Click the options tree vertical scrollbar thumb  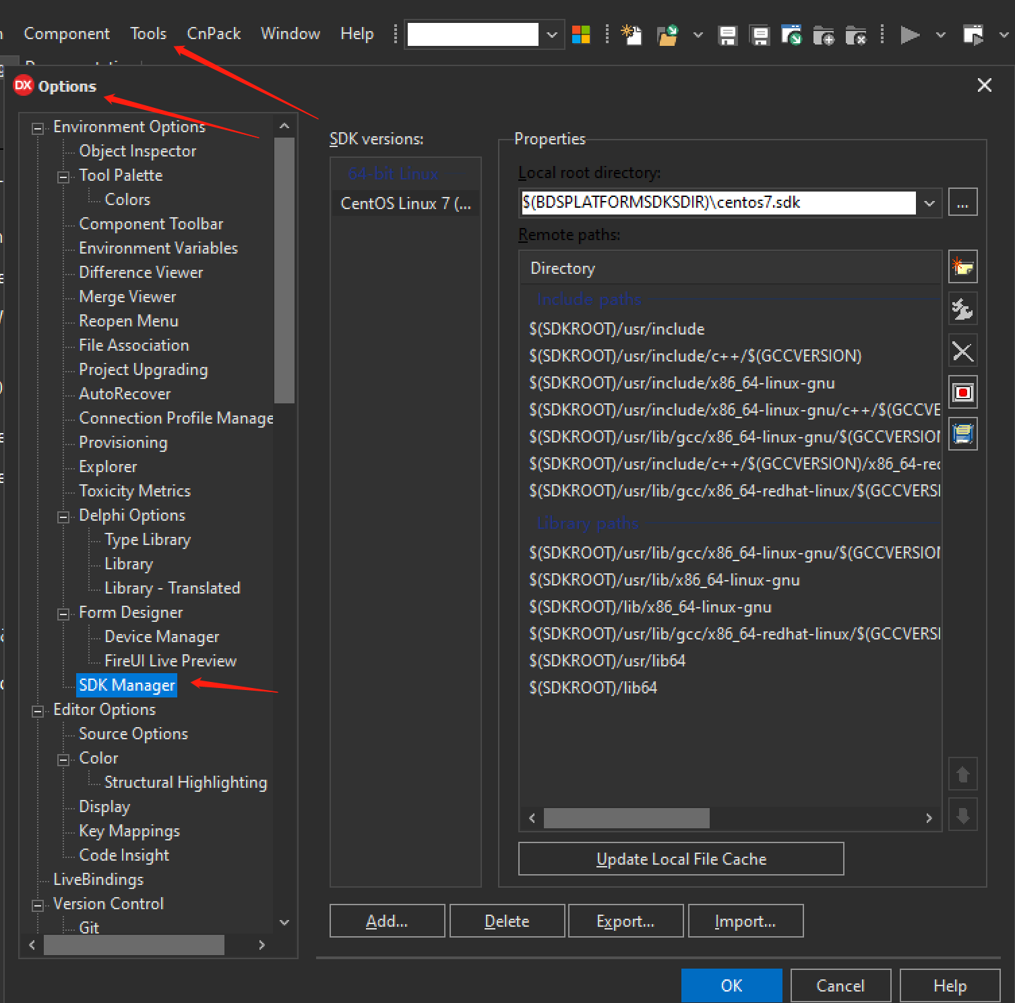[284, 270]
